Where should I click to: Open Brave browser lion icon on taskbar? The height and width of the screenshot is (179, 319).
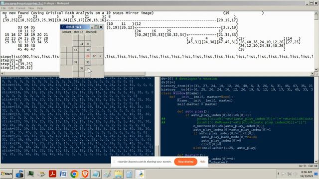(x=85, y=174)
